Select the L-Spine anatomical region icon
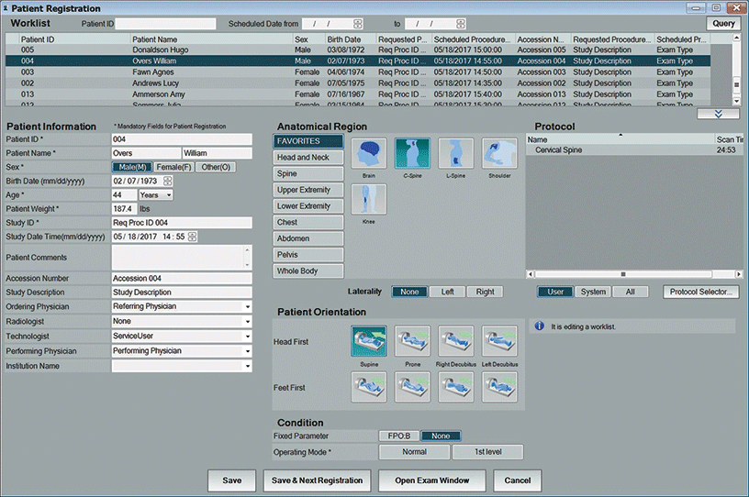The image size is (749, 497). point(456,153)
